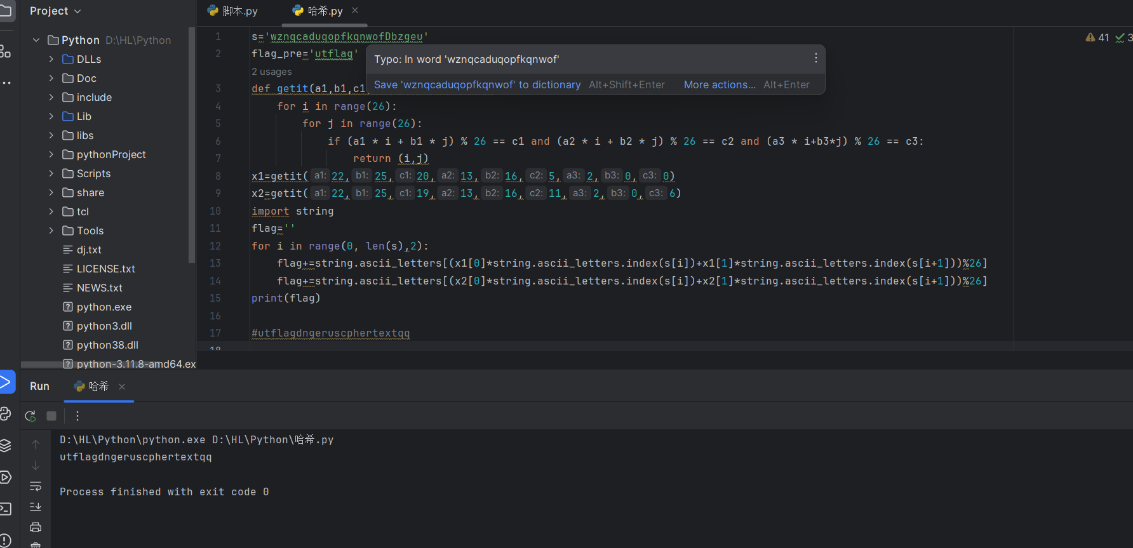The image size is (1133, 548).
Task: Click 'Process finished with exit code 0'
Action: (x=164, y=491)
